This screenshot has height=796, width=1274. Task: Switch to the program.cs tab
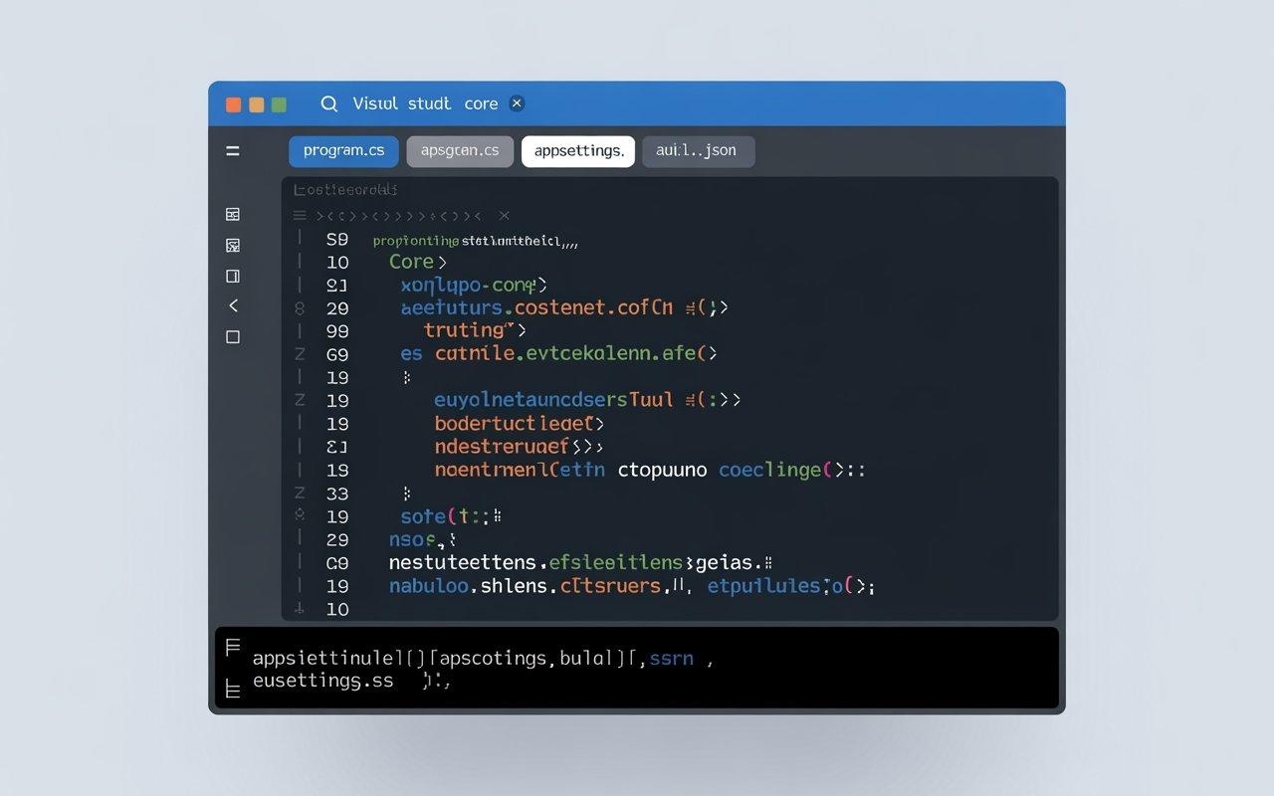[x=343, y=151]
